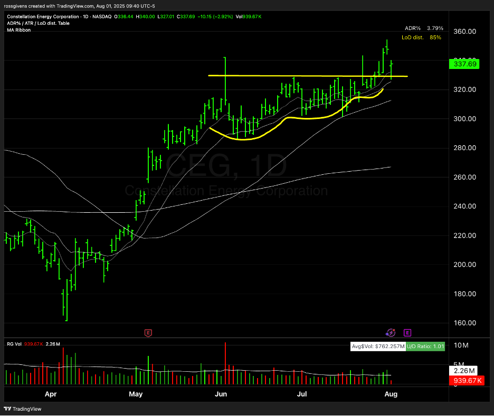Open the red earnings marker near May
494x416 pixels.
pos(148,332)
